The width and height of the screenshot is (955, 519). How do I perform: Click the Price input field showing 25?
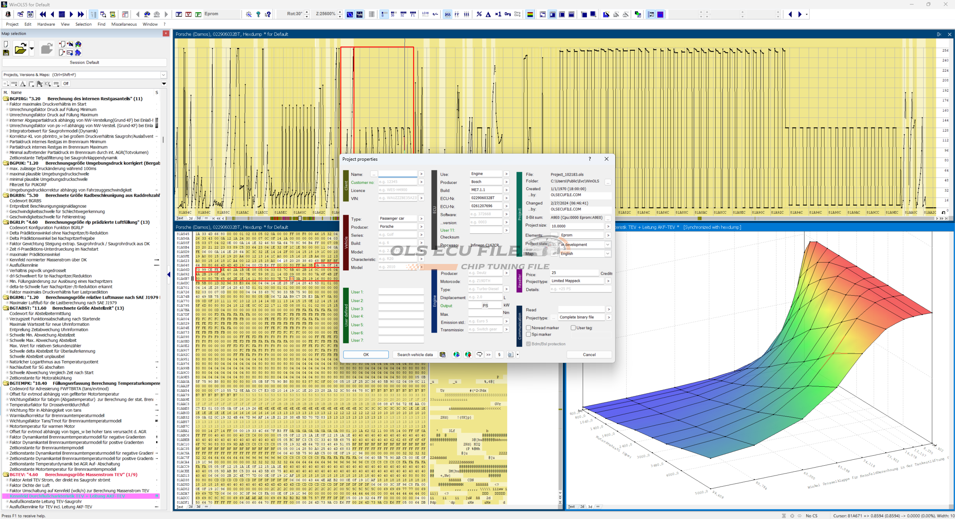(x=574, y=273)
